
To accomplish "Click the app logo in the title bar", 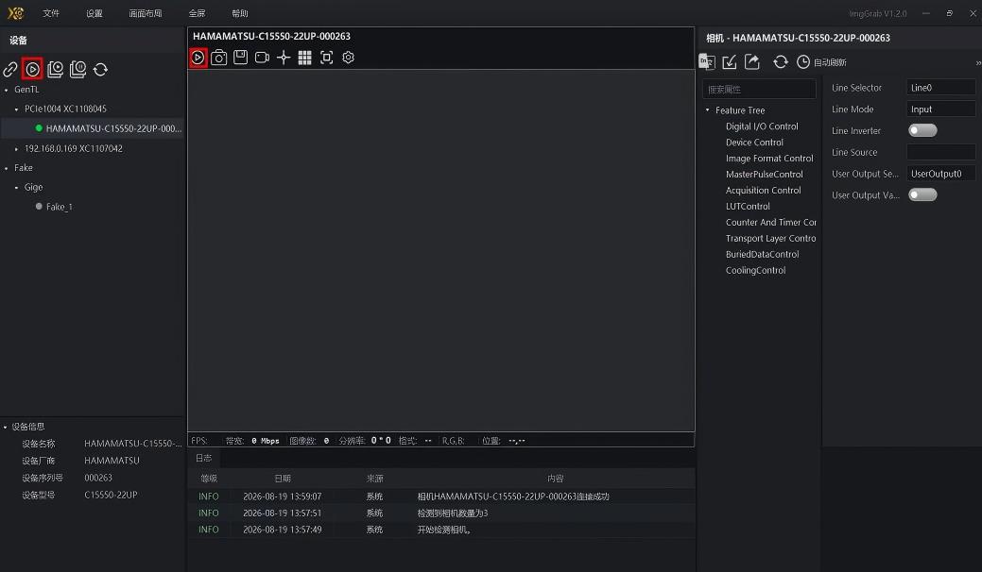I will (x=16, y=13).
